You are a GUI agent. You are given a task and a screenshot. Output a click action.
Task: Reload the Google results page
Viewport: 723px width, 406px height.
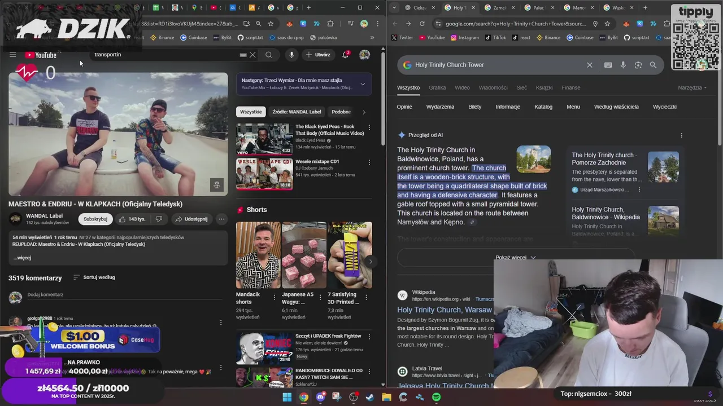(422, 24)
